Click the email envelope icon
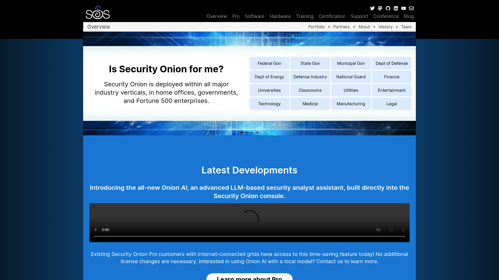499x280 pixels. tap(411, 8)
